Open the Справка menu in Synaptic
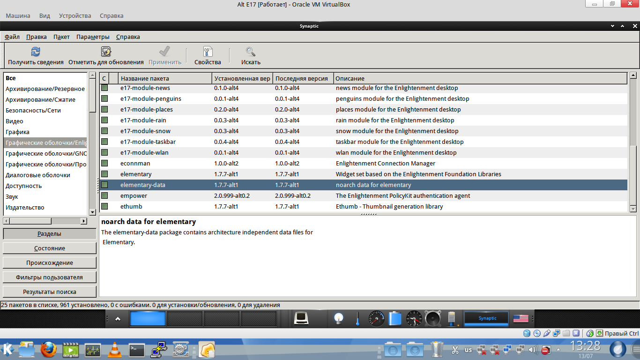The width and height of the screenshot is (640, 360). tap(128, 37)
